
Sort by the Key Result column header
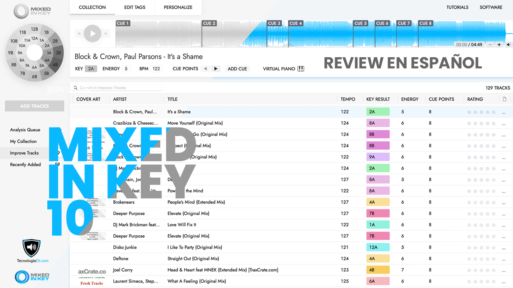coord(378,99)
